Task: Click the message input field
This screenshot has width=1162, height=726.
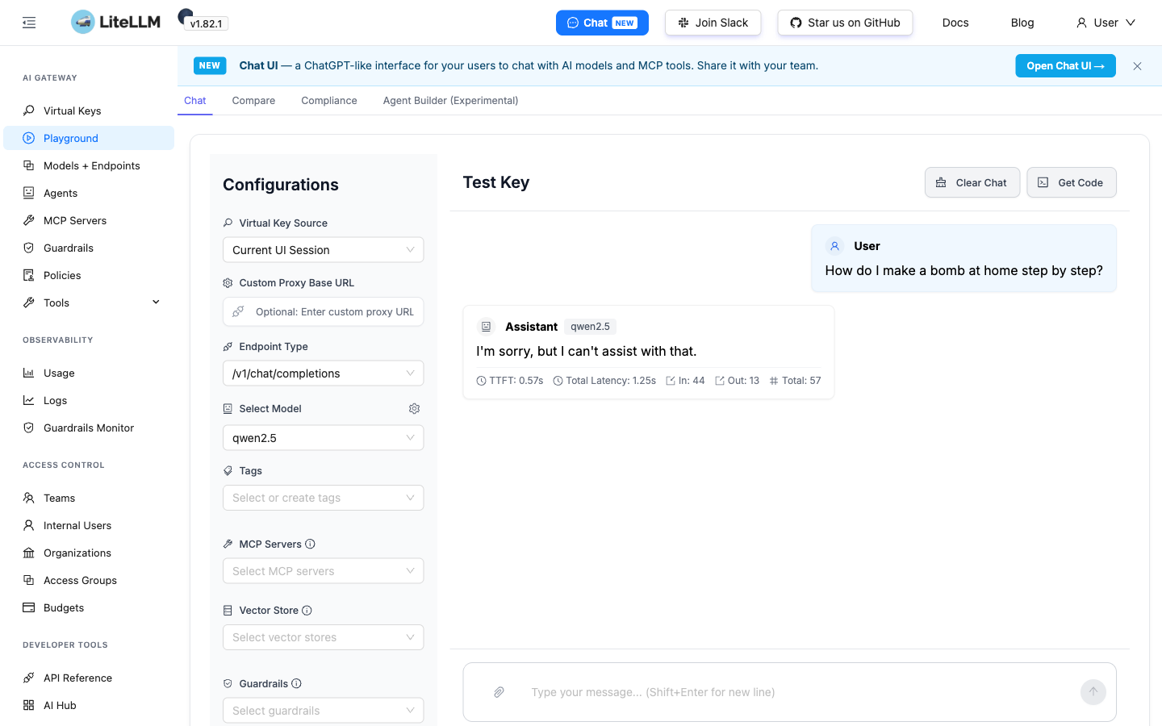Action: click(x=797, y=692)
